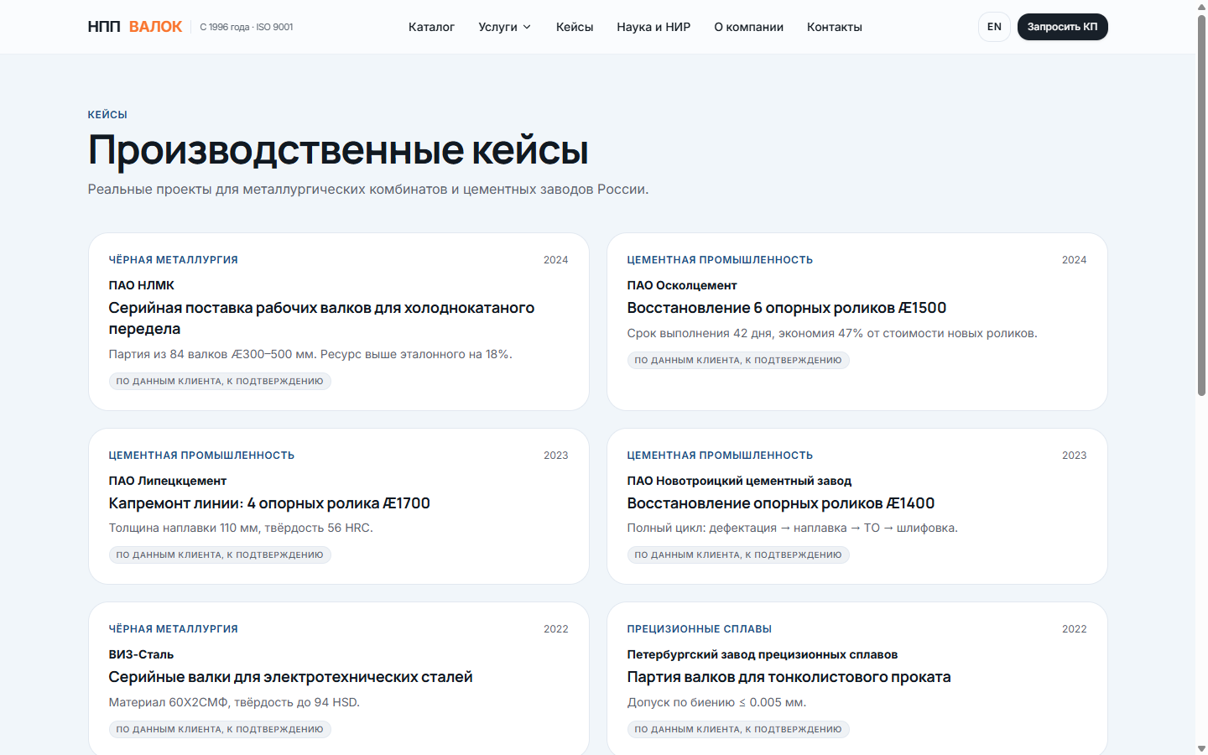Open the Наука и НИР page
This screenshot has height=755, width=1208.
tap(653, 27)
